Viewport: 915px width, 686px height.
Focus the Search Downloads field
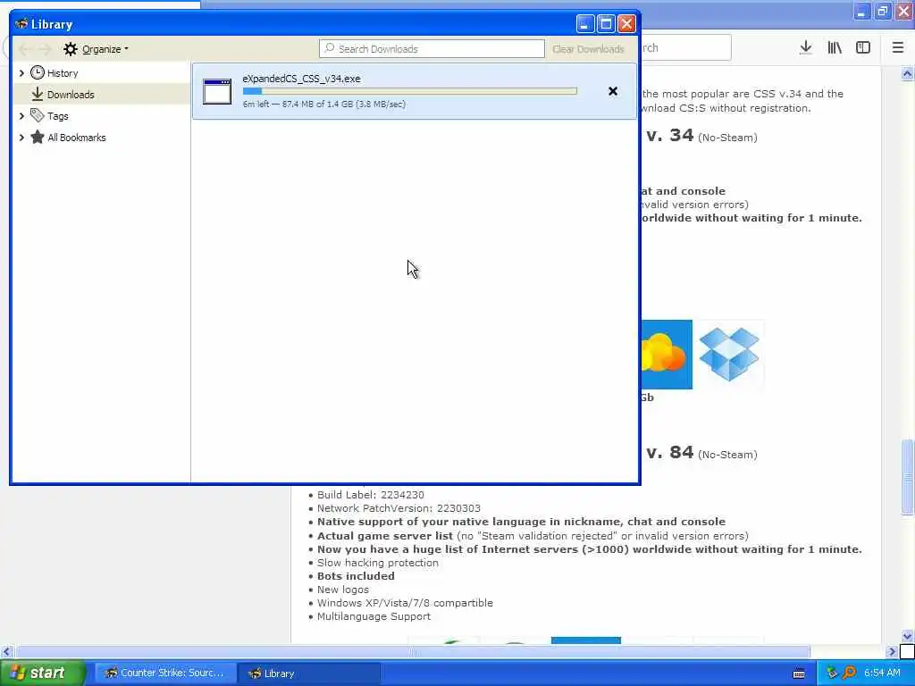(x=432, y=49)
